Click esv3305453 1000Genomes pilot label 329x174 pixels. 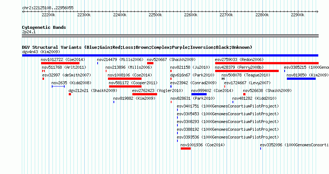tap(228, 114)
